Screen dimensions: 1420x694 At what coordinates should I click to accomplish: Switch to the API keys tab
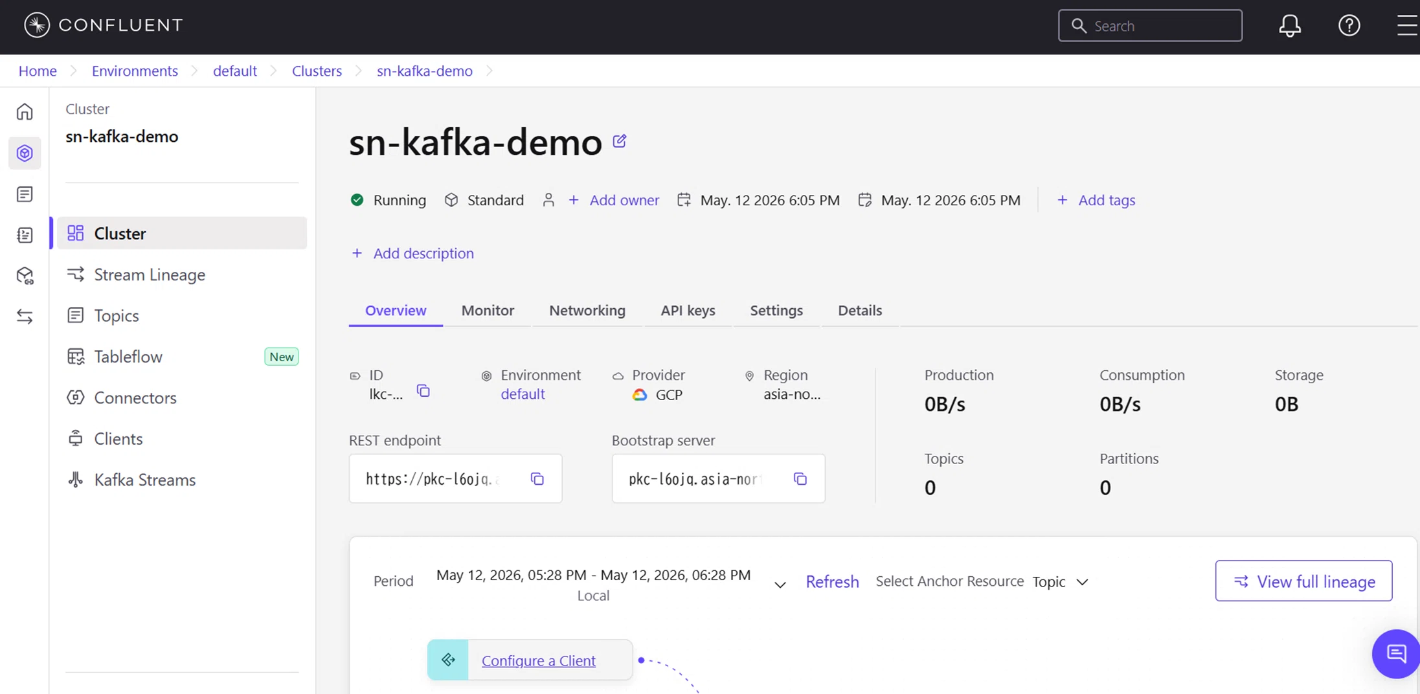688,310
